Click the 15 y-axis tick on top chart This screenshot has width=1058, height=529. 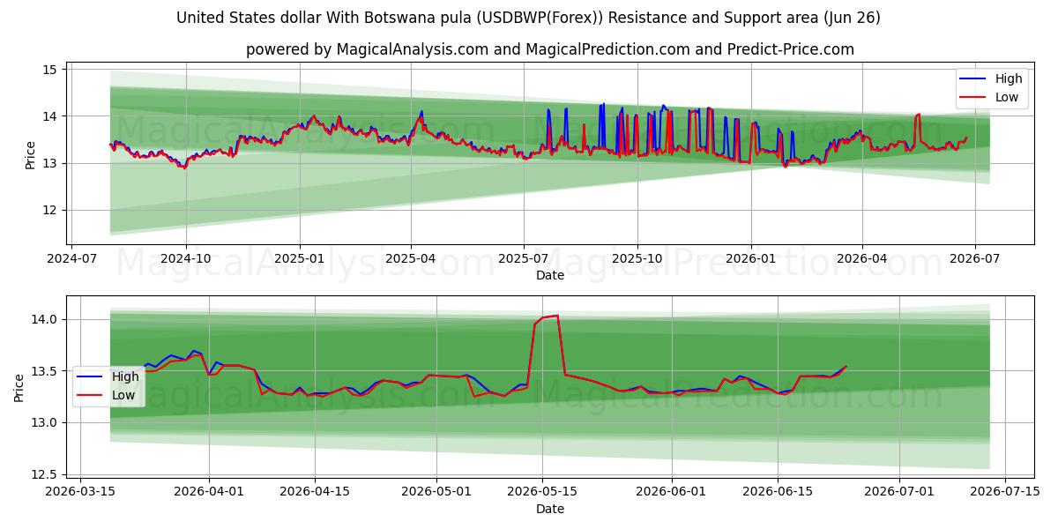[49, 69]
